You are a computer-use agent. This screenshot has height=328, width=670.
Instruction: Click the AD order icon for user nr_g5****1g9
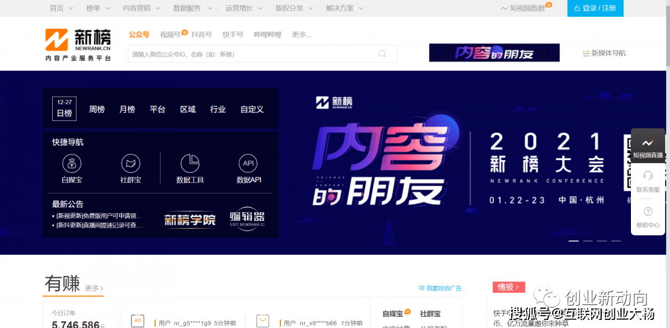click(138, 321)
